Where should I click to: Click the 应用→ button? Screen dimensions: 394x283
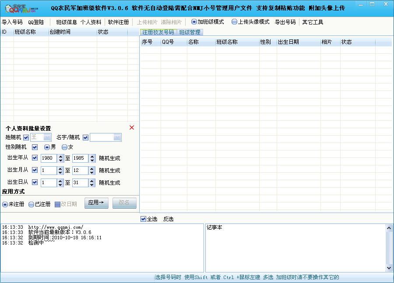coord(96,203)
